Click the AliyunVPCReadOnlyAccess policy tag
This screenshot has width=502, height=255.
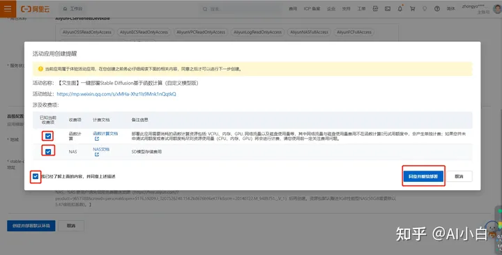[x=201, y=32]
